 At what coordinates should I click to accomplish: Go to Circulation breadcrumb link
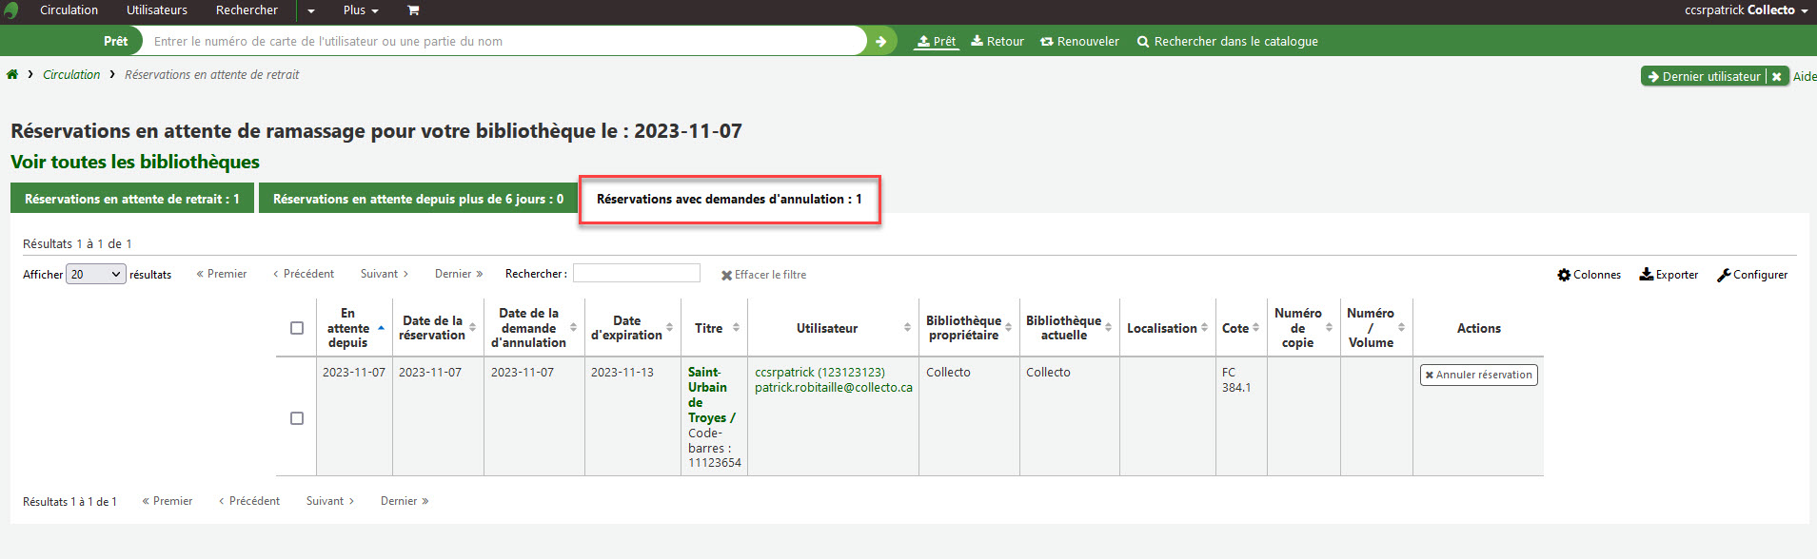[71, 74]
